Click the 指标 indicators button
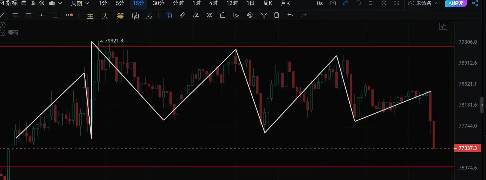 [9, 3]
